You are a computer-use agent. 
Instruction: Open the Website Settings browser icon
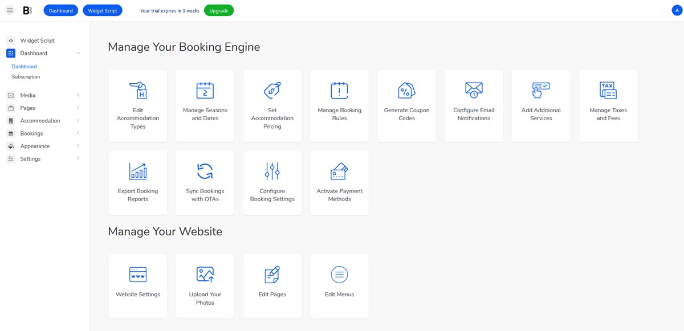tap(138, 275)
